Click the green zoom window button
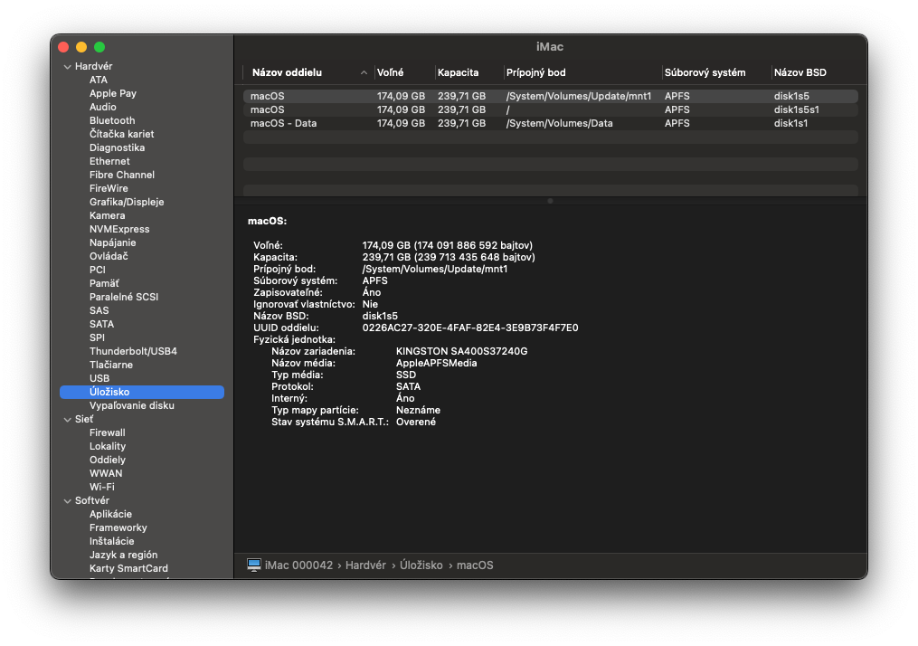The image size is (918, 646). (x=99, y=47)
